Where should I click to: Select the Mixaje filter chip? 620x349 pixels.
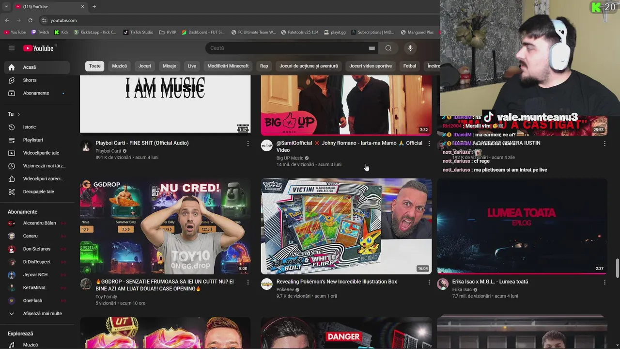(170, 66)
